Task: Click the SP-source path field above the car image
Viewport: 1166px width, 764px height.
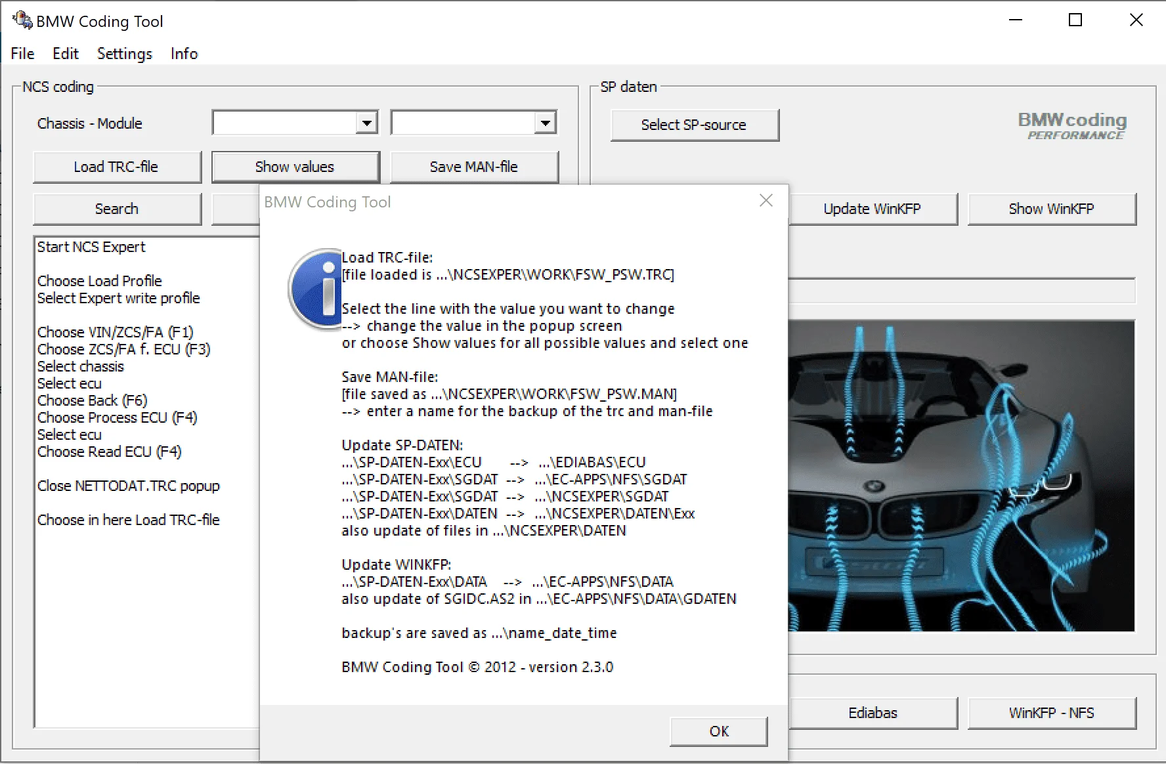Action: [x=962, y=290]
